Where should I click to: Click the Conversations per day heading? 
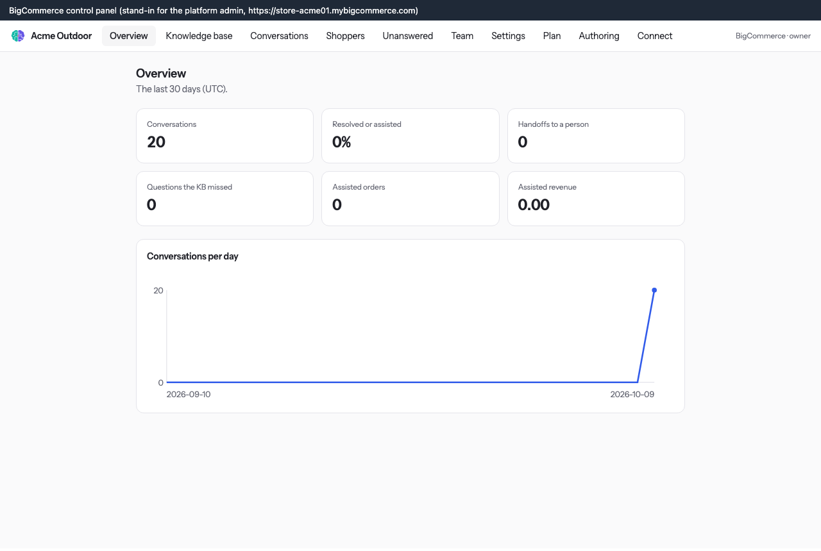point(192,256)
